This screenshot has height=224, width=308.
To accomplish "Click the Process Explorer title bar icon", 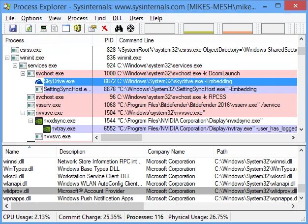I will coord(7,6).
